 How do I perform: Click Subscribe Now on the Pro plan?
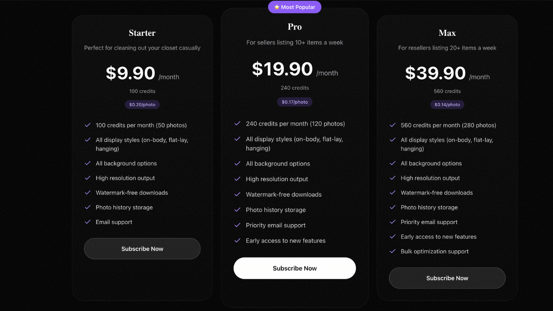(295, 268)
